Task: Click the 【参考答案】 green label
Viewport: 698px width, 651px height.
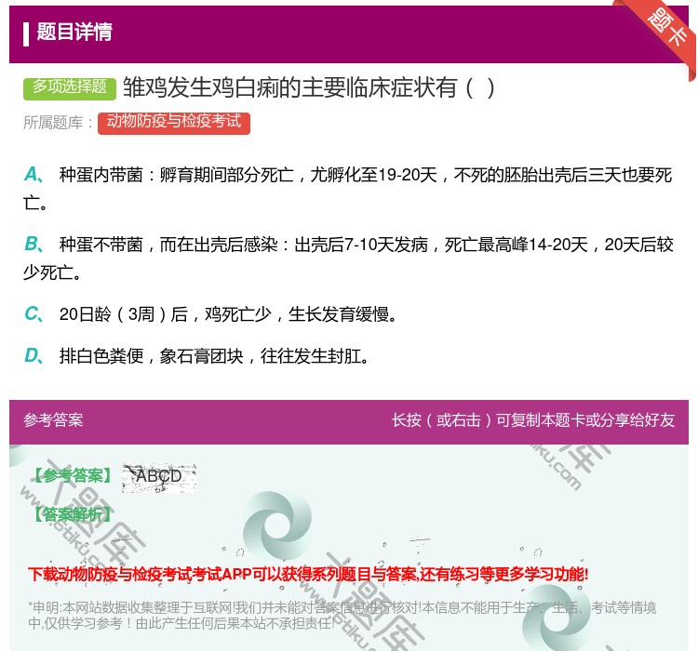Action: point(74,475)
